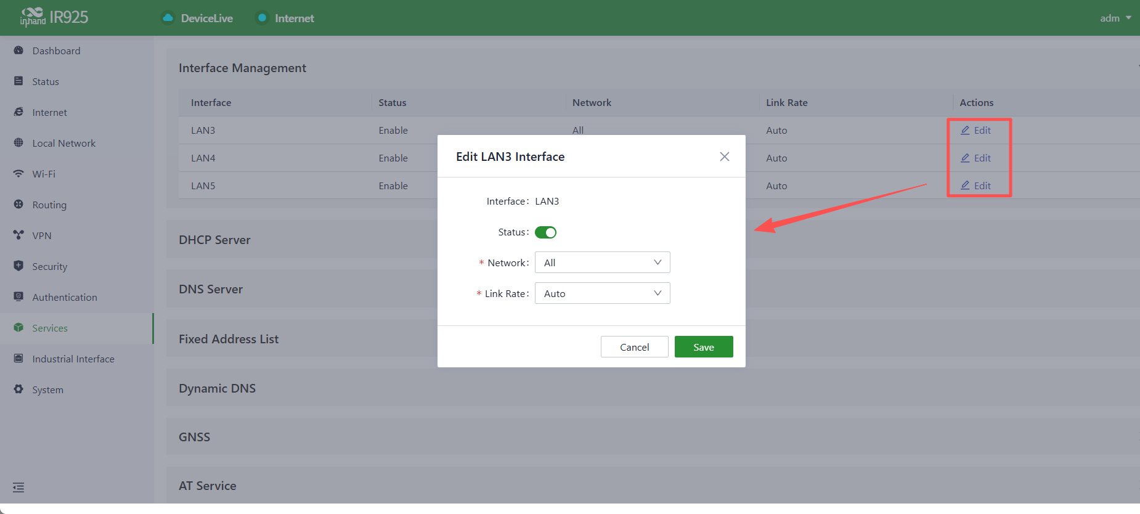Open the Services menu item

coord(76,328)
